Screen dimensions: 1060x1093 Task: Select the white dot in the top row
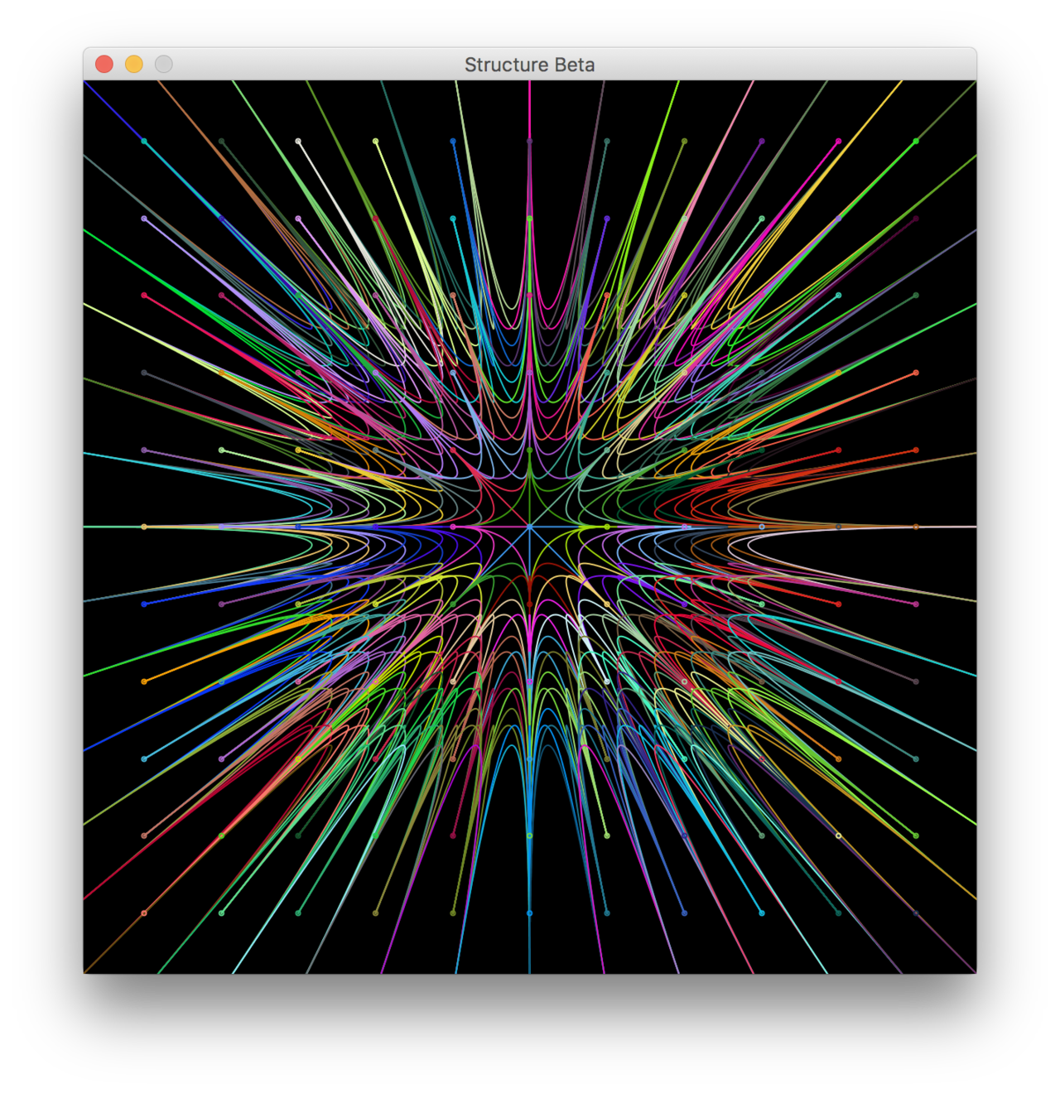click(x=298, y=142)
